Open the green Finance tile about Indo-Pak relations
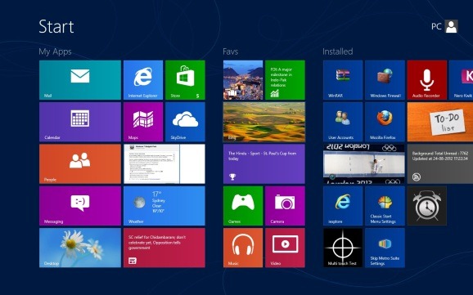The height and width of the screenshot is (295, 473). pos(285,80)
